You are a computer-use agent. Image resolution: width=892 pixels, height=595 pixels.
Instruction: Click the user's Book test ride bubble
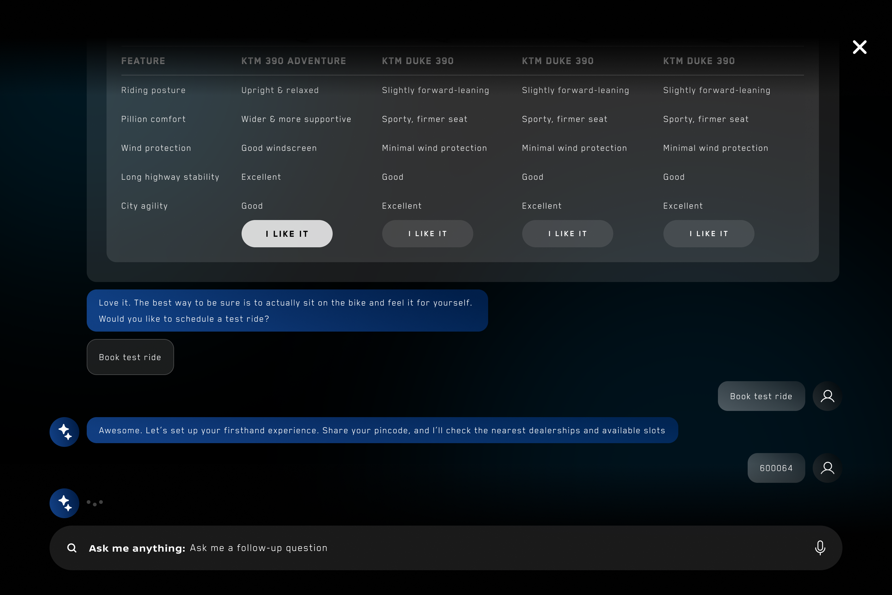click(x=761, y=396)
